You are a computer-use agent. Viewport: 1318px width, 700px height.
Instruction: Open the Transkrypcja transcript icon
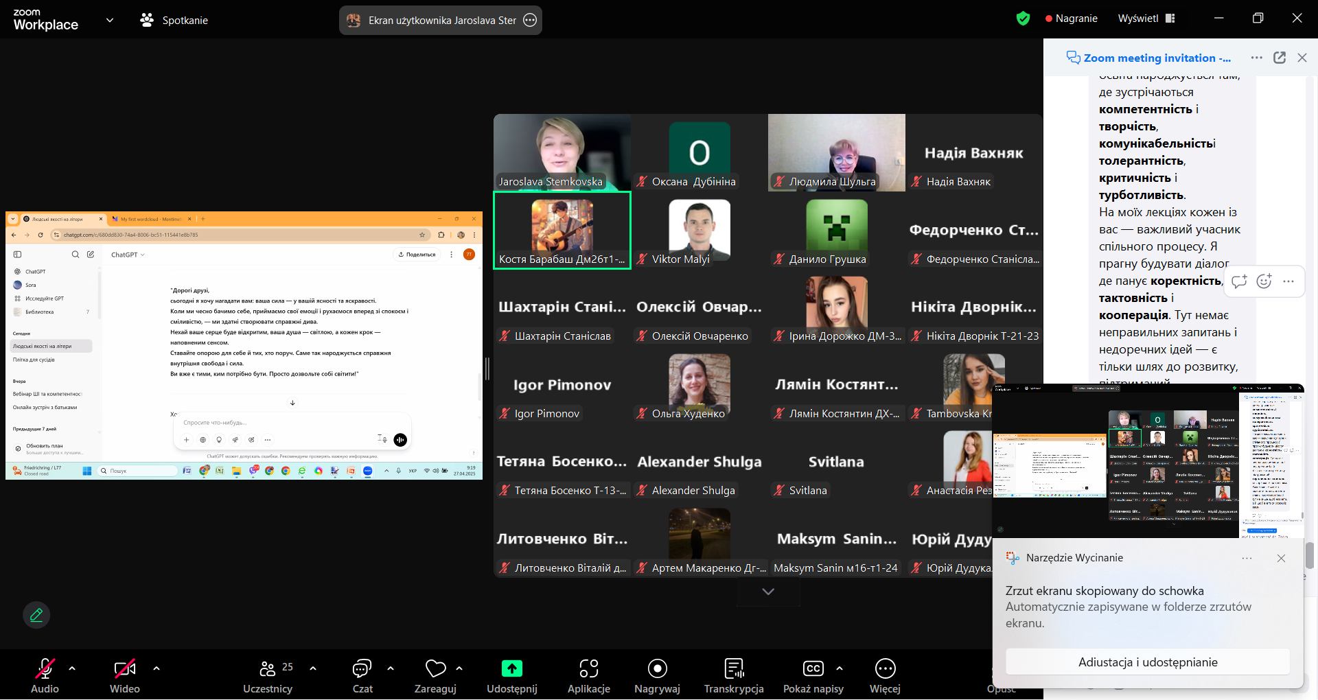pyautogui.click(x=734, y=668)
